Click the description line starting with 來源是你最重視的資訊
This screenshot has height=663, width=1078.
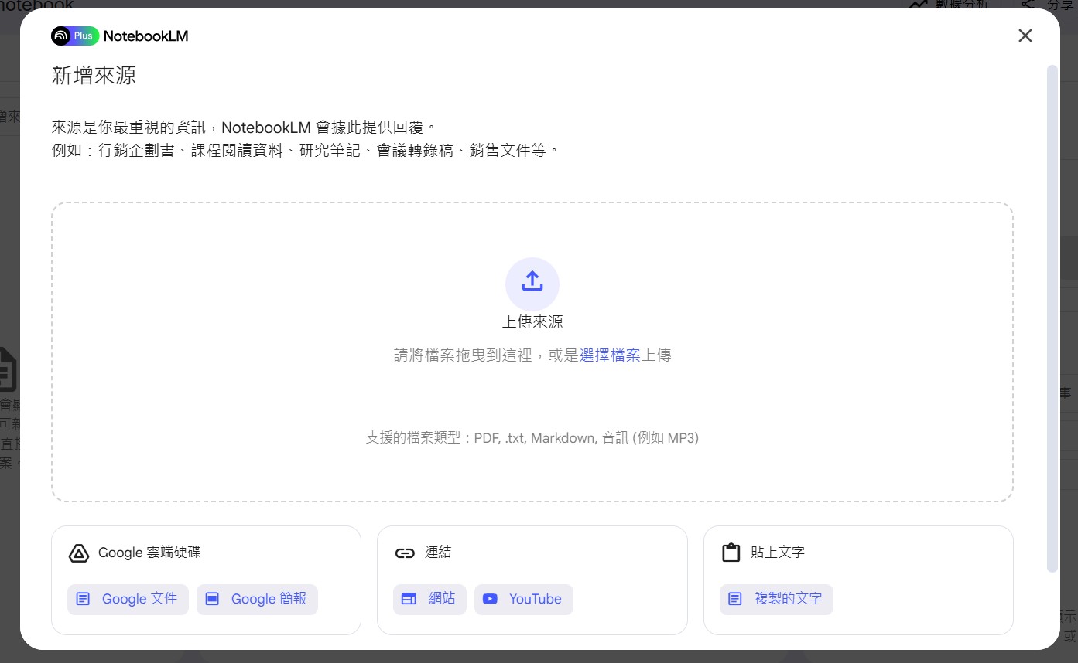point(245,127)
